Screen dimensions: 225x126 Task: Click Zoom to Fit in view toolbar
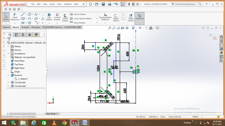click(x=110, y=28)
